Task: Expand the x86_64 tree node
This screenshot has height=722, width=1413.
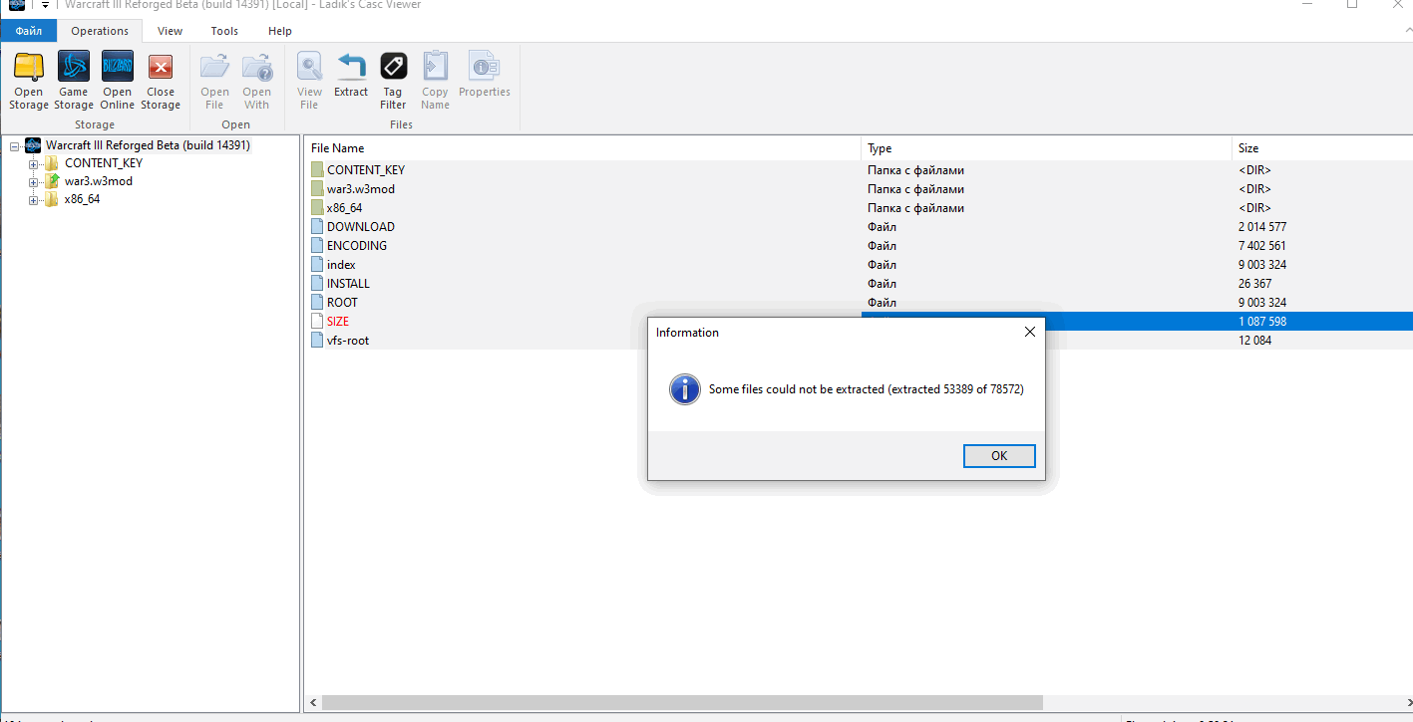Action: pyautogui.click(x=34, y=199)
